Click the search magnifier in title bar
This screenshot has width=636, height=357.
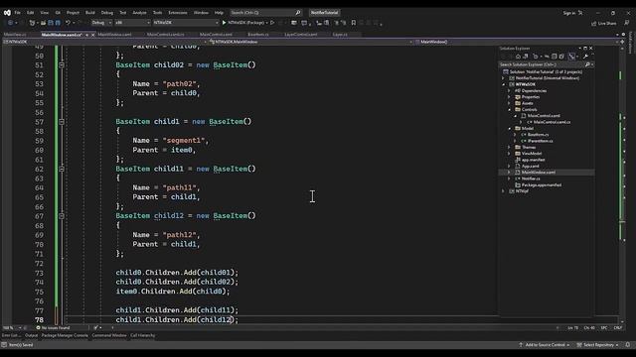(x=298, y=13)
